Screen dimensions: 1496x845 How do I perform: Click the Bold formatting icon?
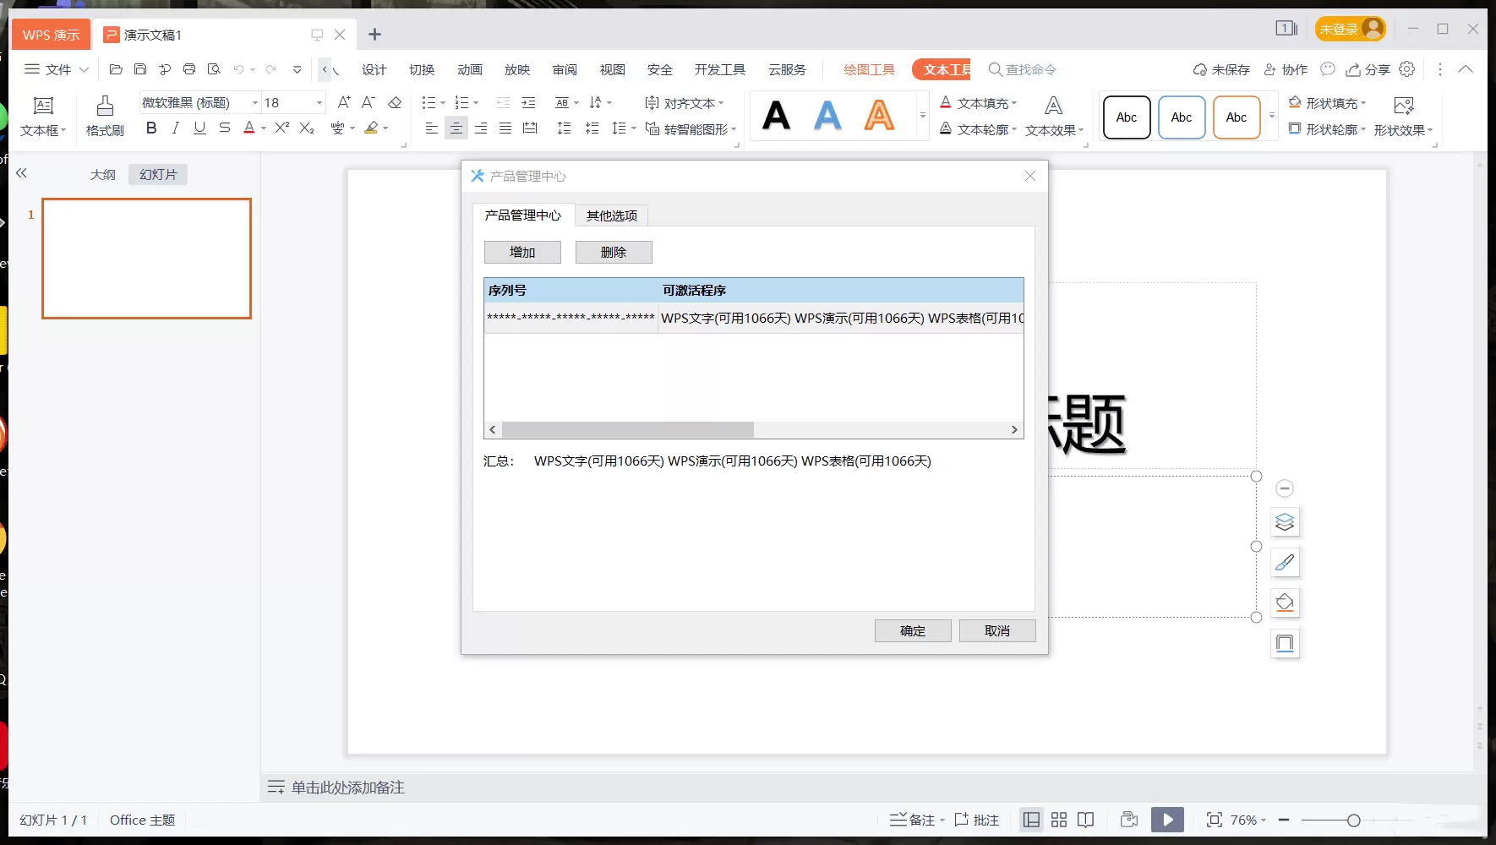click(x=151, y=128)
